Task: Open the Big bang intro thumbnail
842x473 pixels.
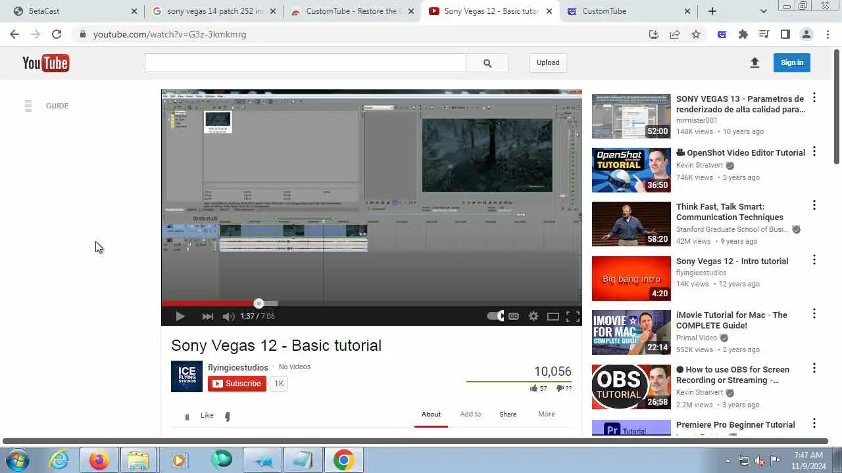Action: pyautogui.click(x=631, y=279)
